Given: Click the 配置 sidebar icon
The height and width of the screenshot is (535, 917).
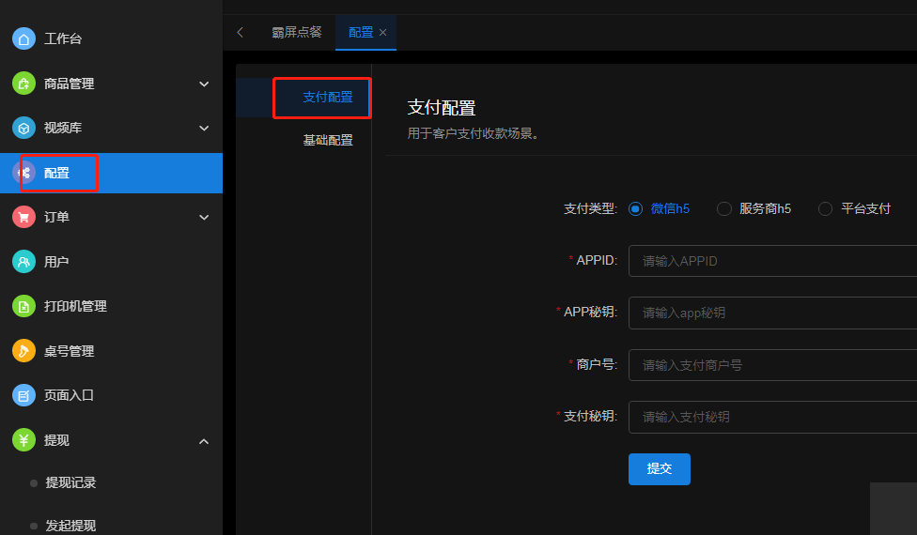Looking at the screenshot, I should [x=24, y=173].
